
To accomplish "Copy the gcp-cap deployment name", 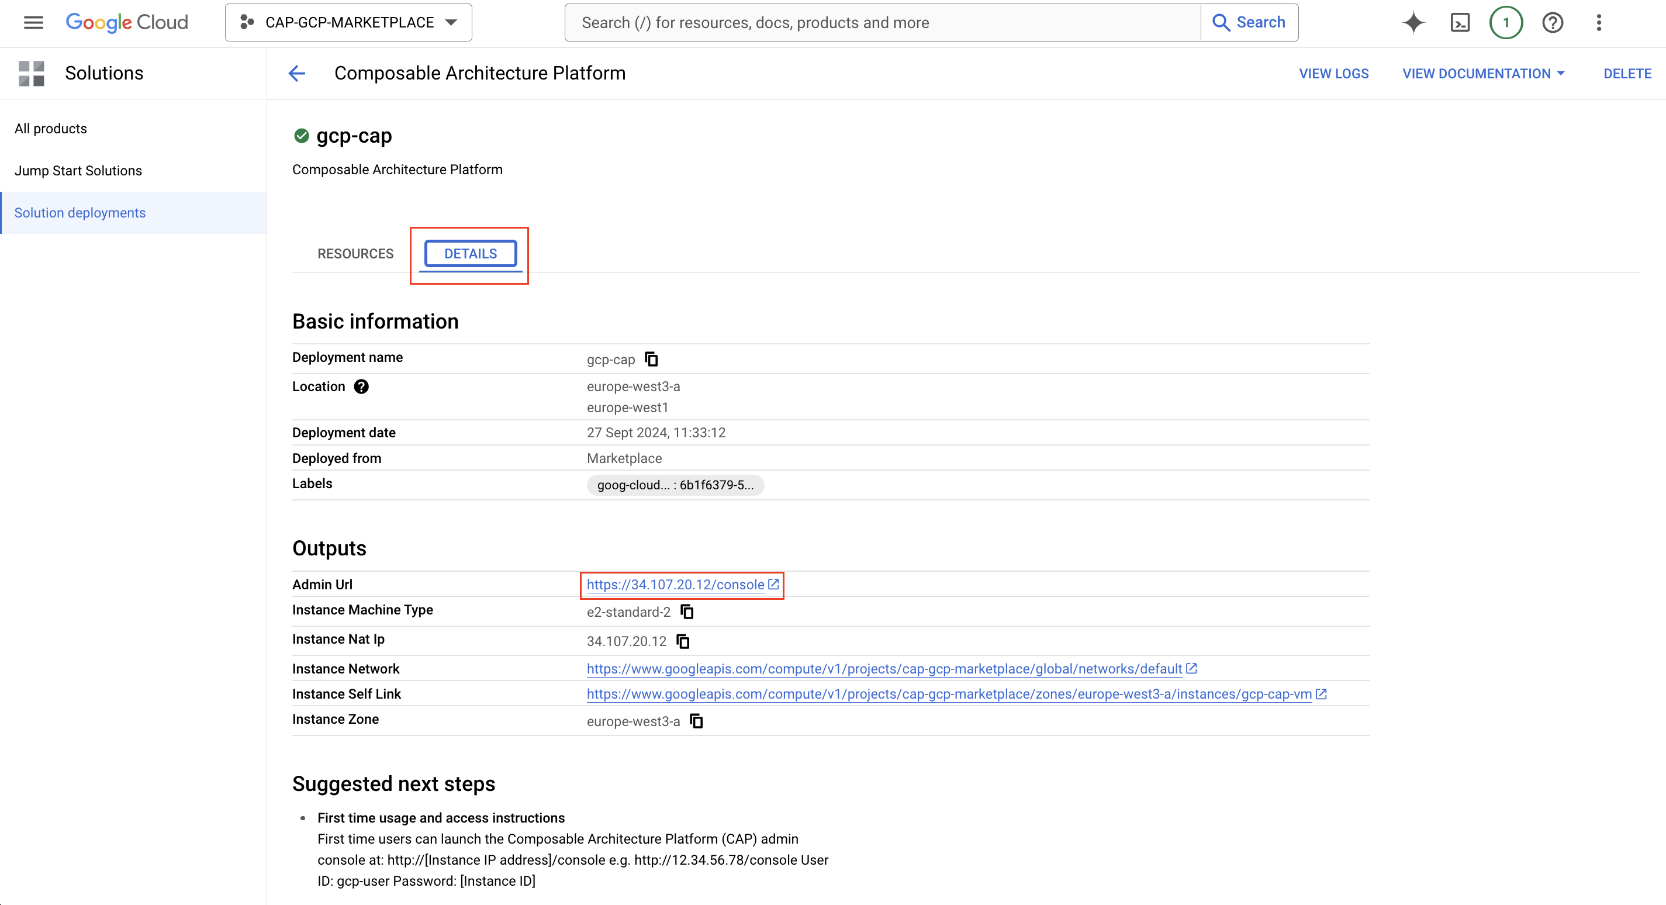I will 651,359.
